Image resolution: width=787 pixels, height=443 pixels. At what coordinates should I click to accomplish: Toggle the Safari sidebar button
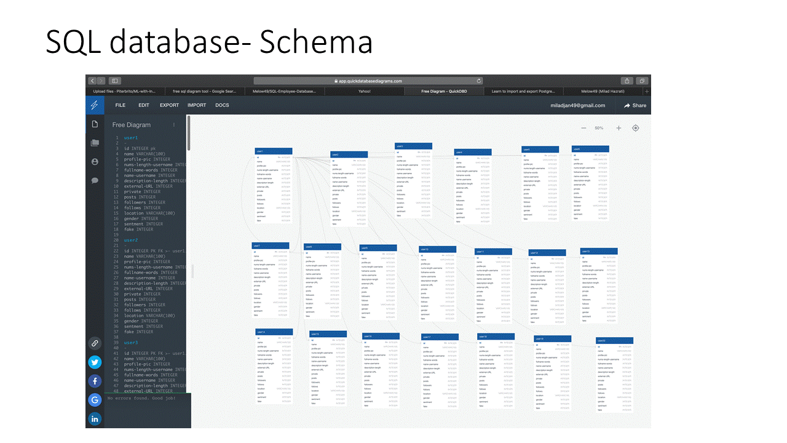pyautogui.click(x=114, y=81)
